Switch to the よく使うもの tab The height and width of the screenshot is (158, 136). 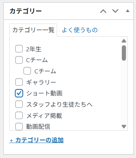pos(80,30)
